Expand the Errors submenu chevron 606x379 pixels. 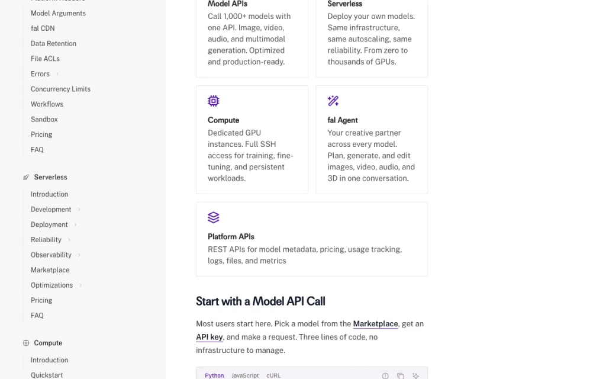[x=57, y=74]
